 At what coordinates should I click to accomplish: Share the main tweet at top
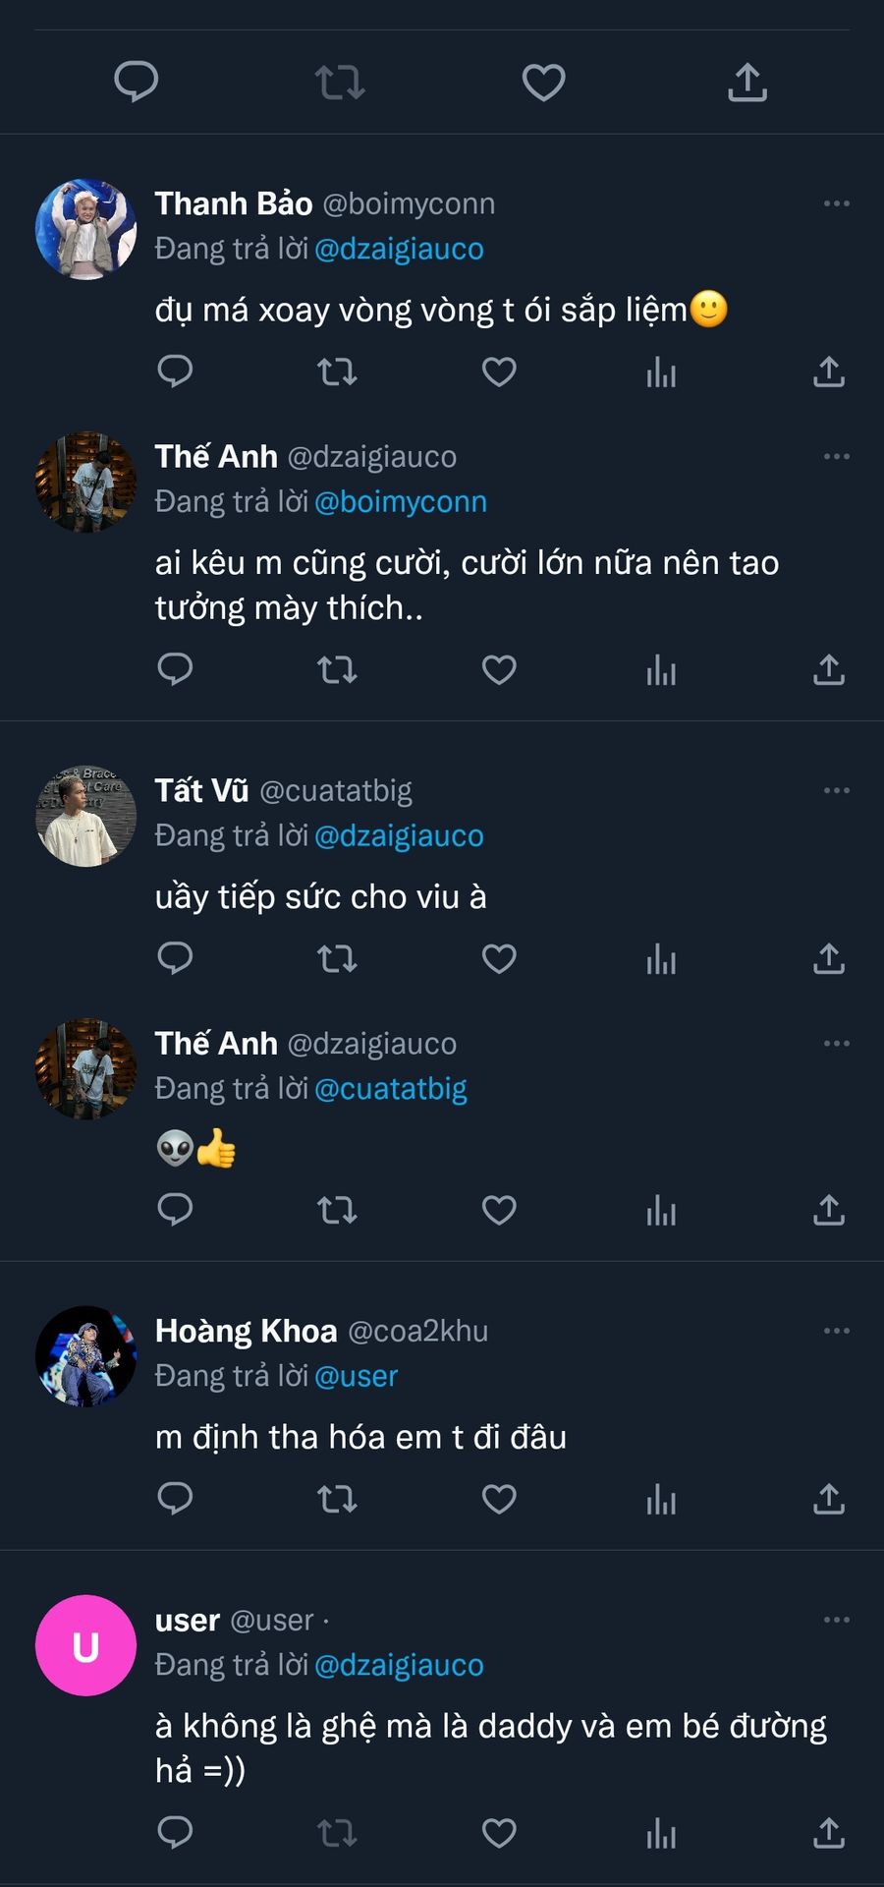(747, 83)
